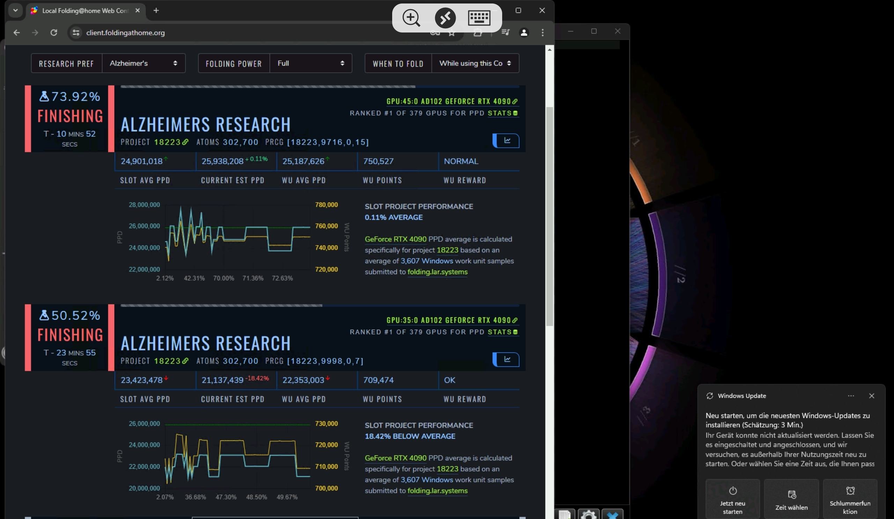The width and height of the screenshot is (894, 519).
Task: Reload the Folding@home page
Action: tap(53, 32)
